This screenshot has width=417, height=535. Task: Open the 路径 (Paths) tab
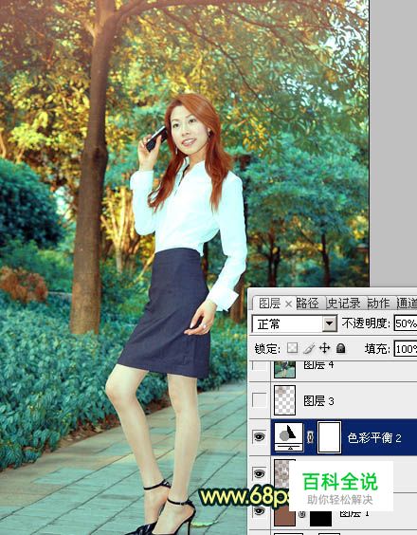pos(307,303)
